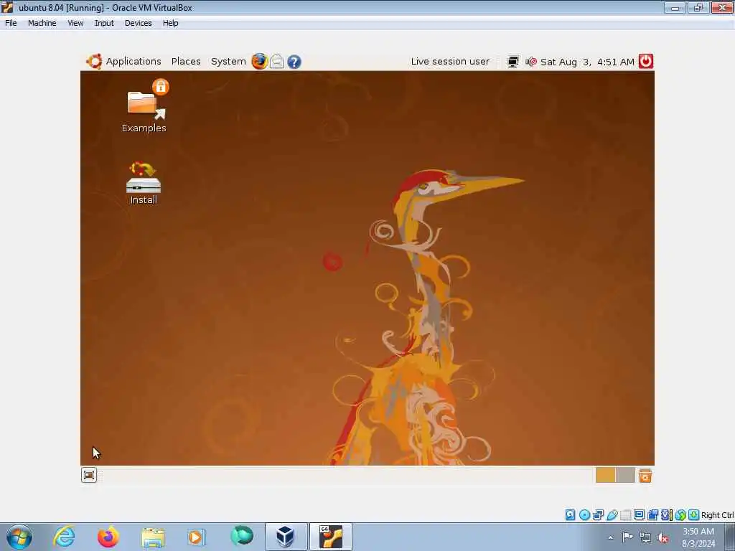The image size is (735, 551).
Task: Open the clock showing Sat Aug 3, 4:51 AM
Action: (587, 62)
